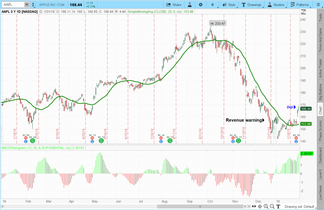Click the November $0.73 dividend icon

239,141
